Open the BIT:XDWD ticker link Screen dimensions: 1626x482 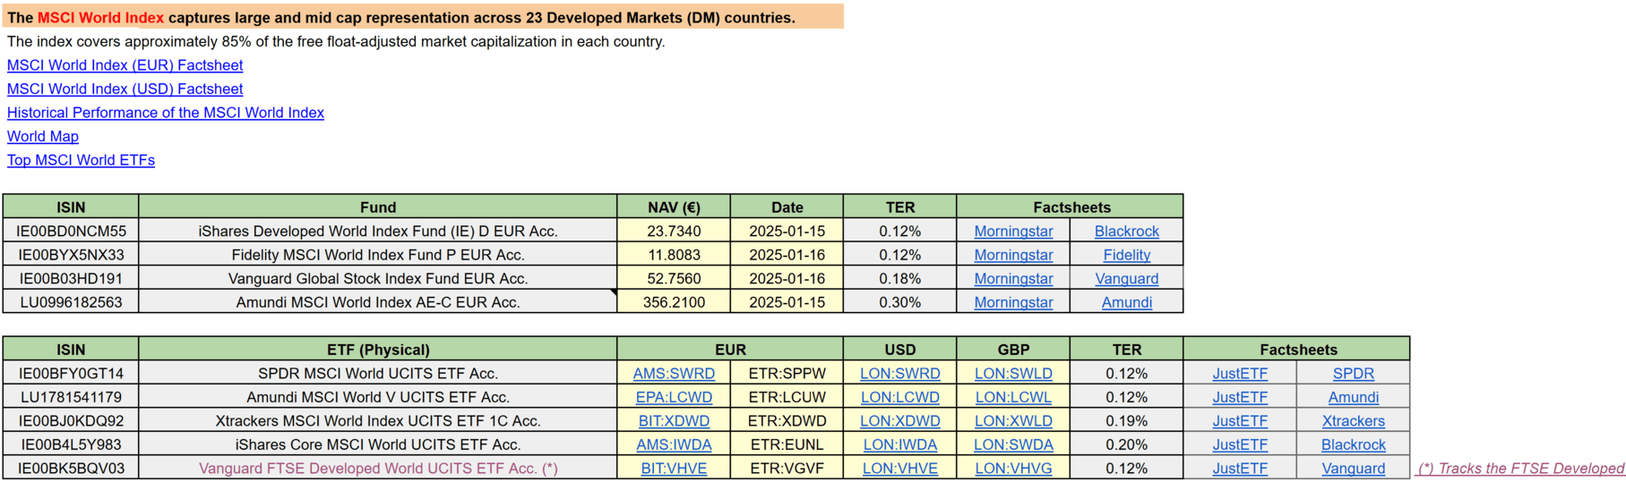(674, 420)
